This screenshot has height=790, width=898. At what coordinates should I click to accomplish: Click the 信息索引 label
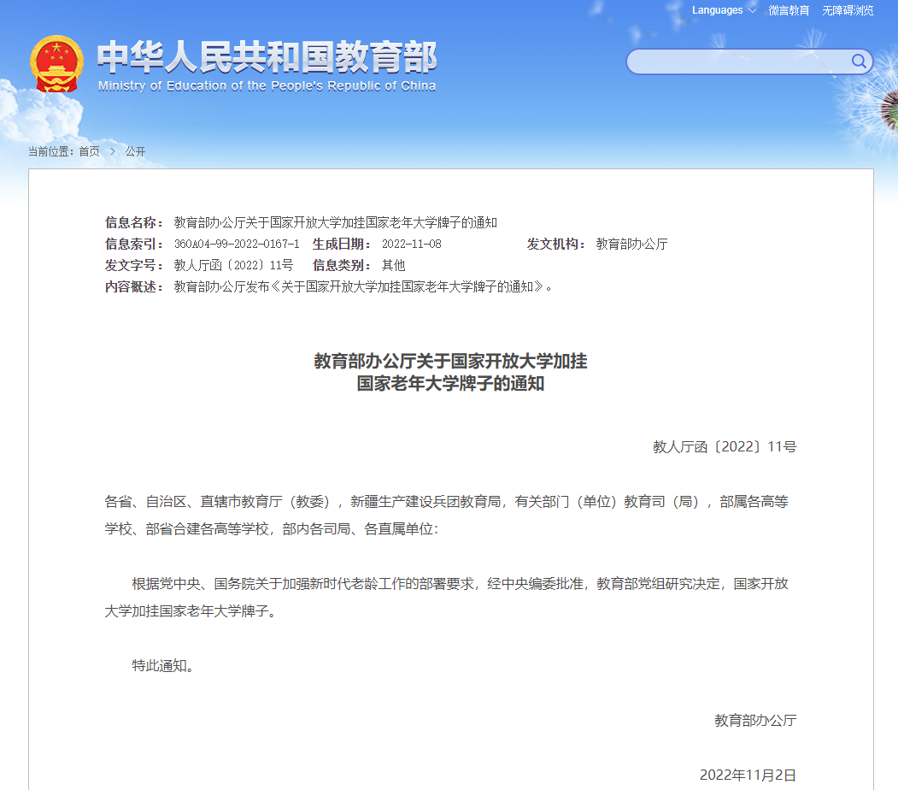[134, 244]
